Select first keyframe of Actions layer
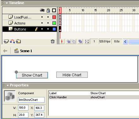Viewport: 139px width, 119px height. [x=60, y=23]
